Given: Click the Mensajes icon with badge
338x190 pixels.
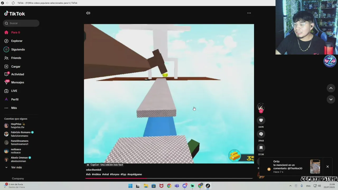Looking at the screenshot, I should (7, 82).
